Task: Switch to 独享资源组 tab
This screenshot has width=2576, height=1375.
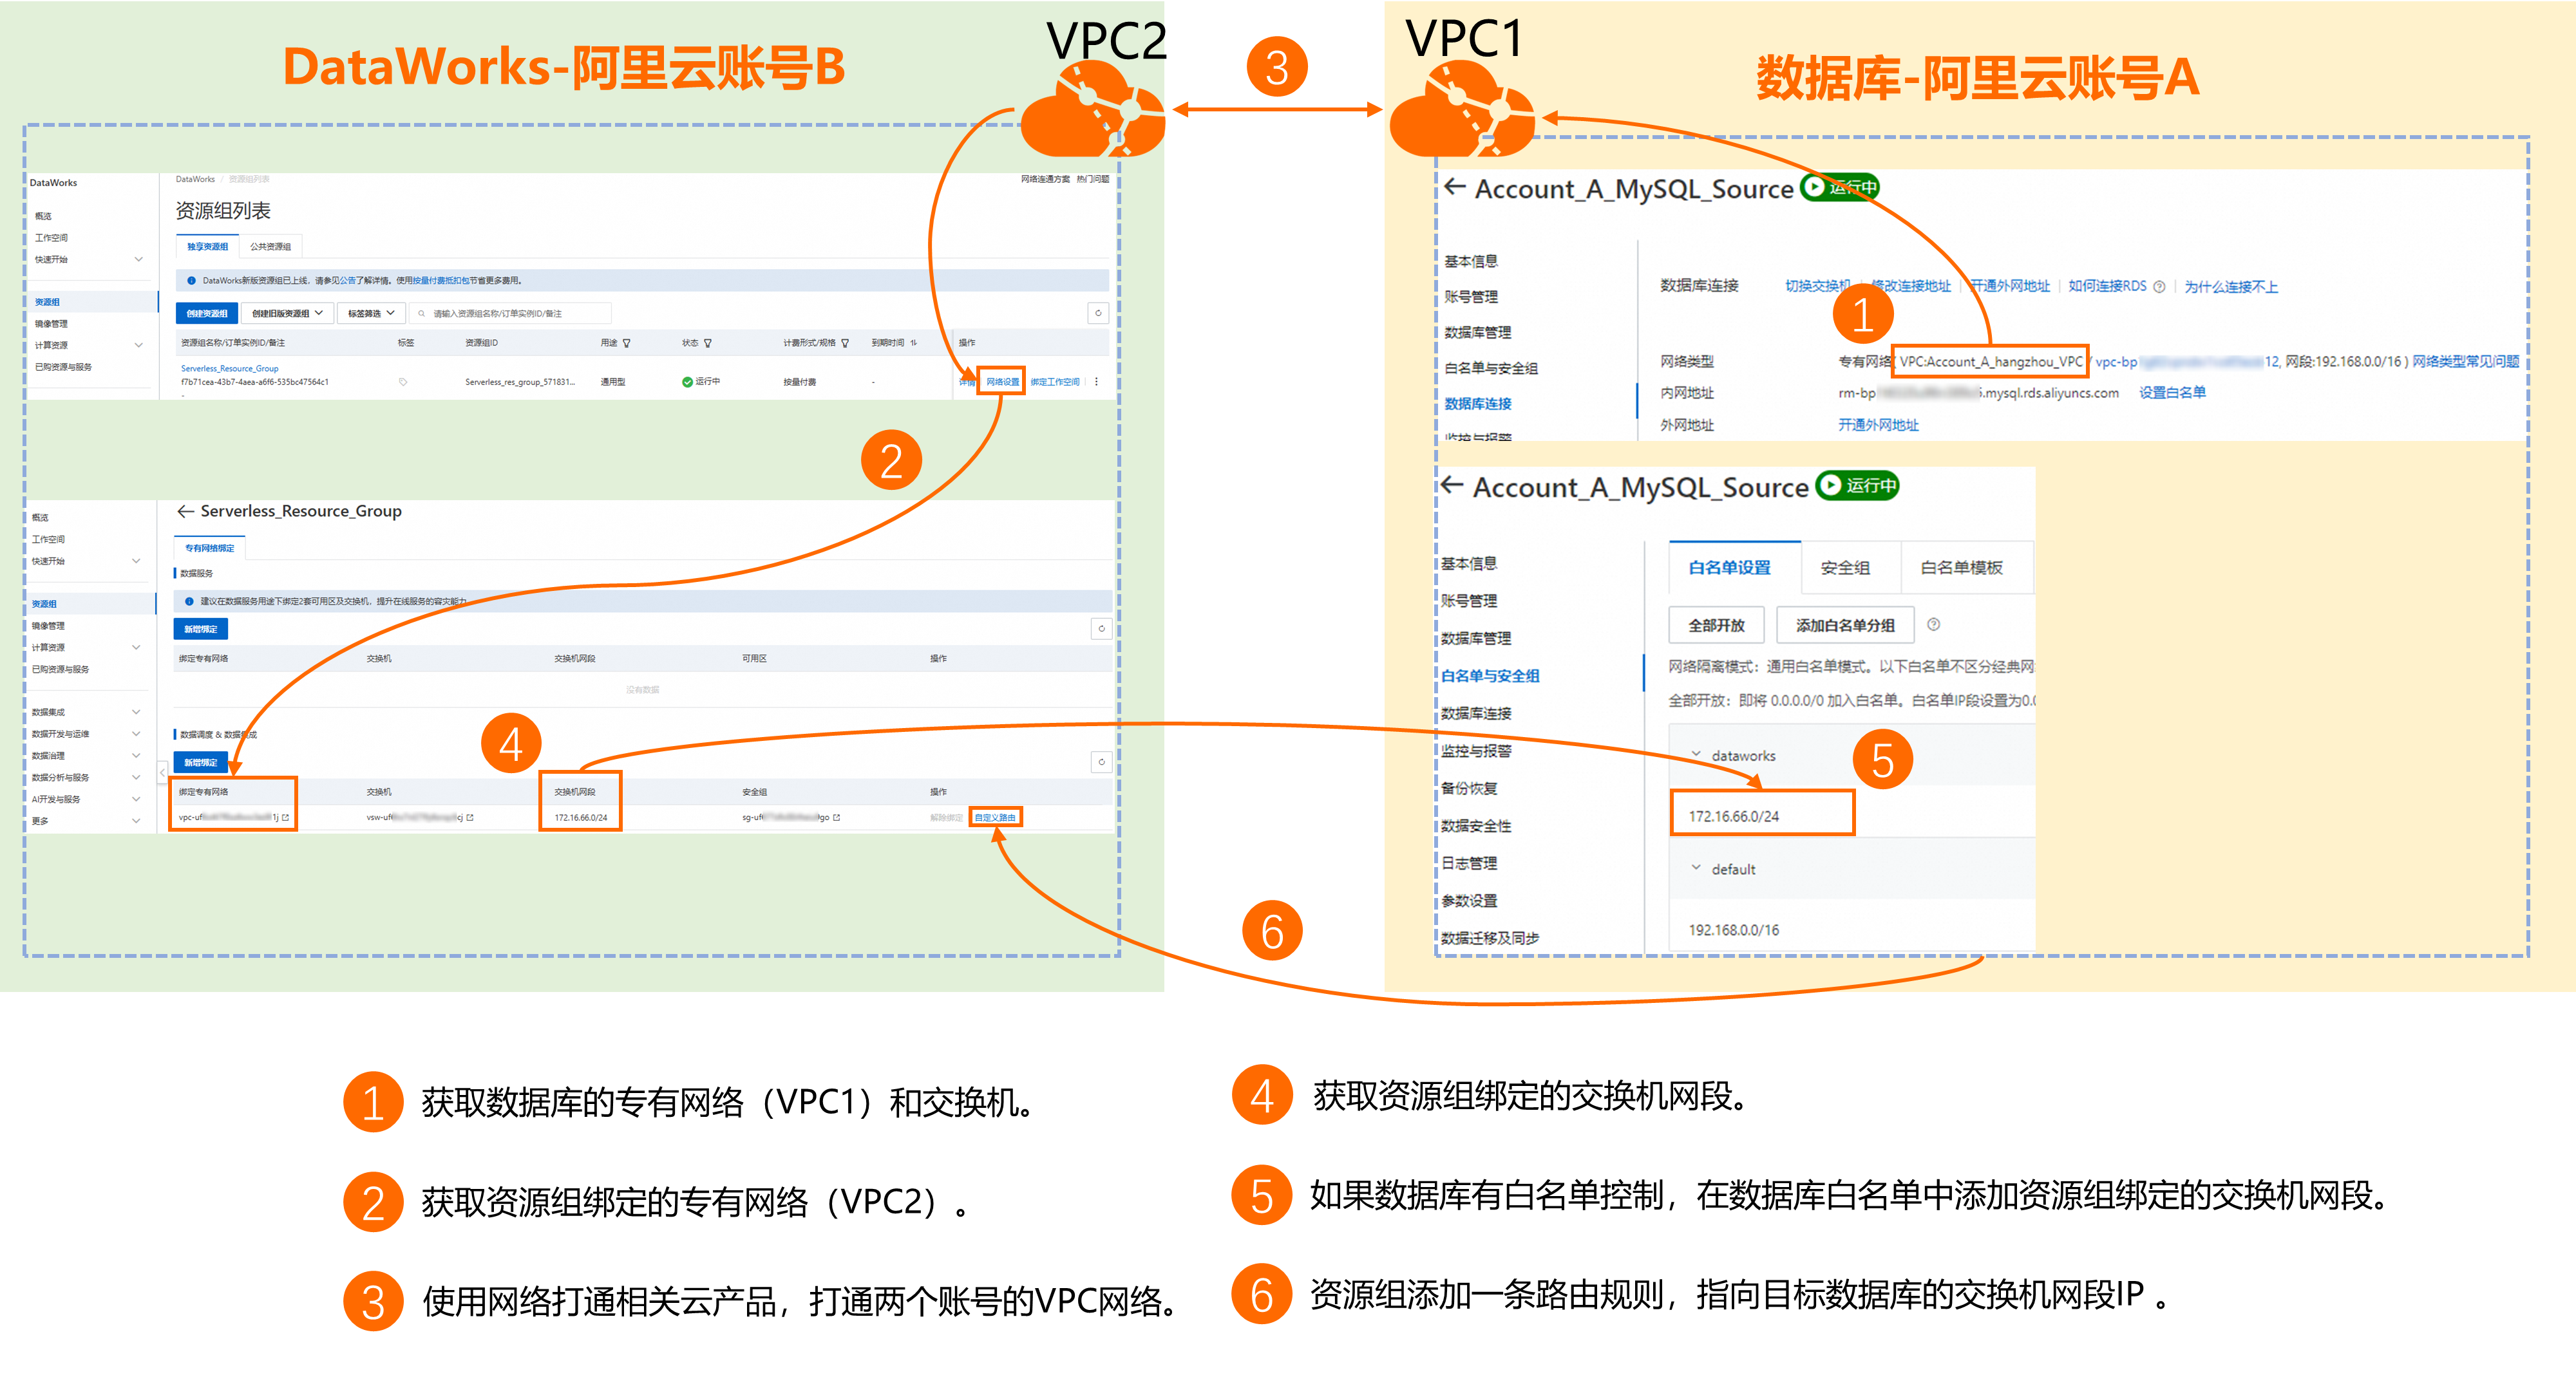Action: 208,247
